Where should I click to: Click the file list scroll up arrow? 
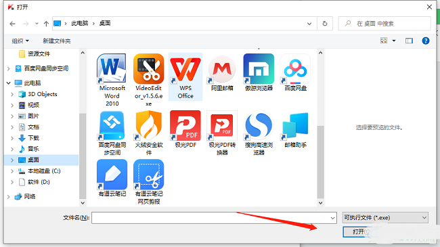320,53
